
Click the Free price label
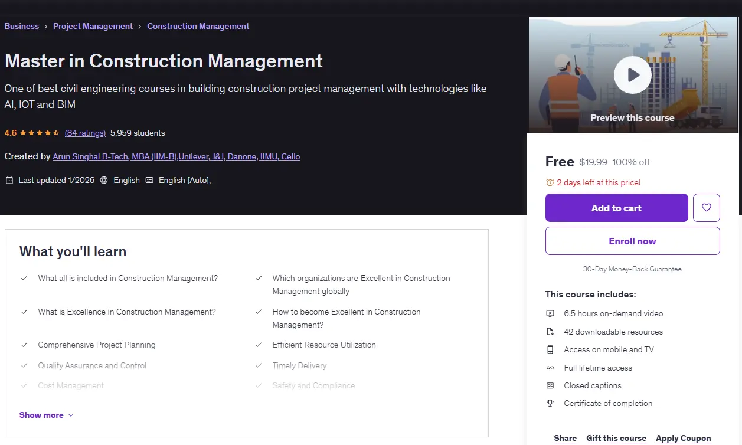point(560,162)
